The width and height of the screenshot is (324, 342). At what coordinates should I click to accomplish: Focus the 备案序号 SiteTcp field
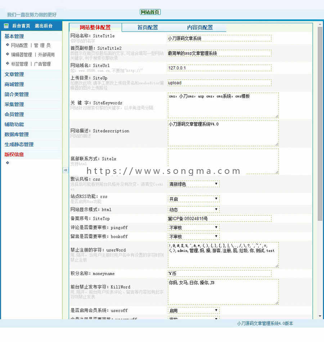220,219
